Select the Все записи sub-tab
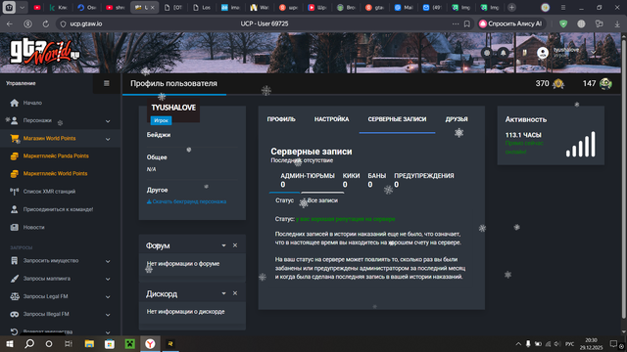This screenshot has width=627, height=352. 322,200
